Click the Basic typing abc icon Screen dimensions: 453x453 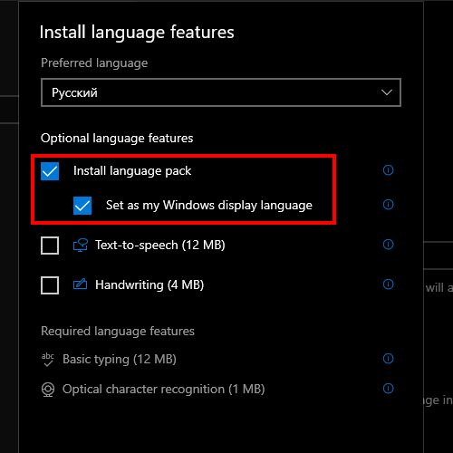(48, 359)
